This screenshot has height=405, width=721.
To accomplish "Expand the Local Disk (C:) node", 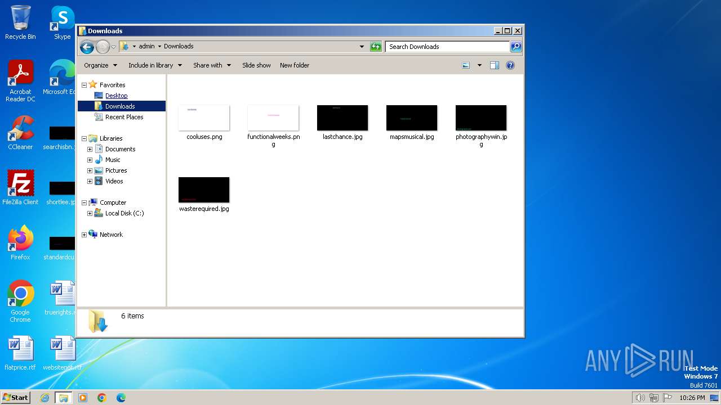I will pyautogui.click(x=90, y=213).
